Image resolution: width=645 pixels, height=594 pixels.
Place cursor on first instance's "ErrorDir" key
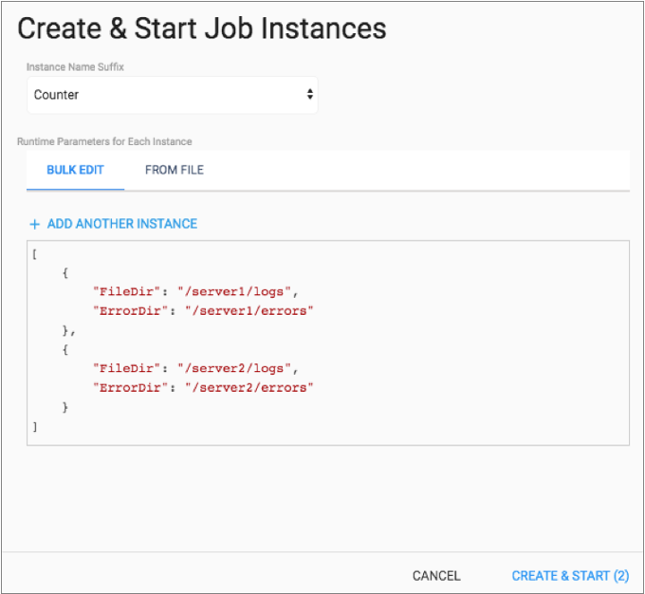[x=132, y=310]
